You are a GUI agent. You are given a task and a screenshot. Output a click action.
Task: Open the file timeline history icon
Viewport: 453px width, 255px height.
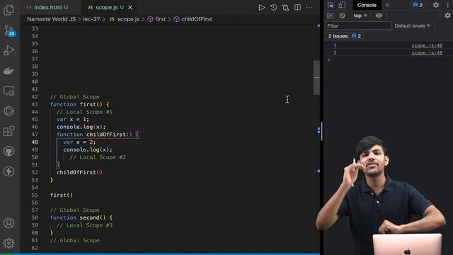point(274,8)
